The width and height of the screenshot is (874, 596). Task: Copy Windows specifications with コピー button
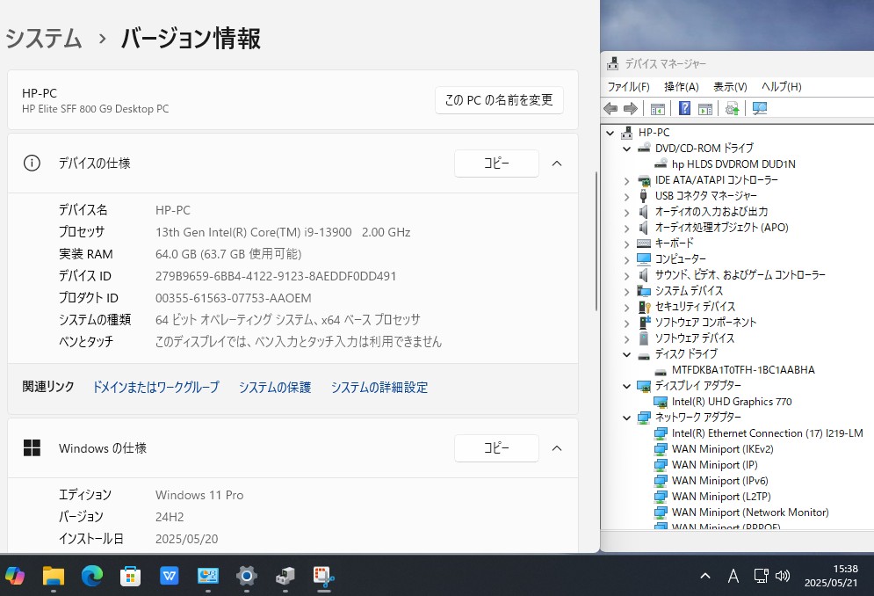pos(496,448)
